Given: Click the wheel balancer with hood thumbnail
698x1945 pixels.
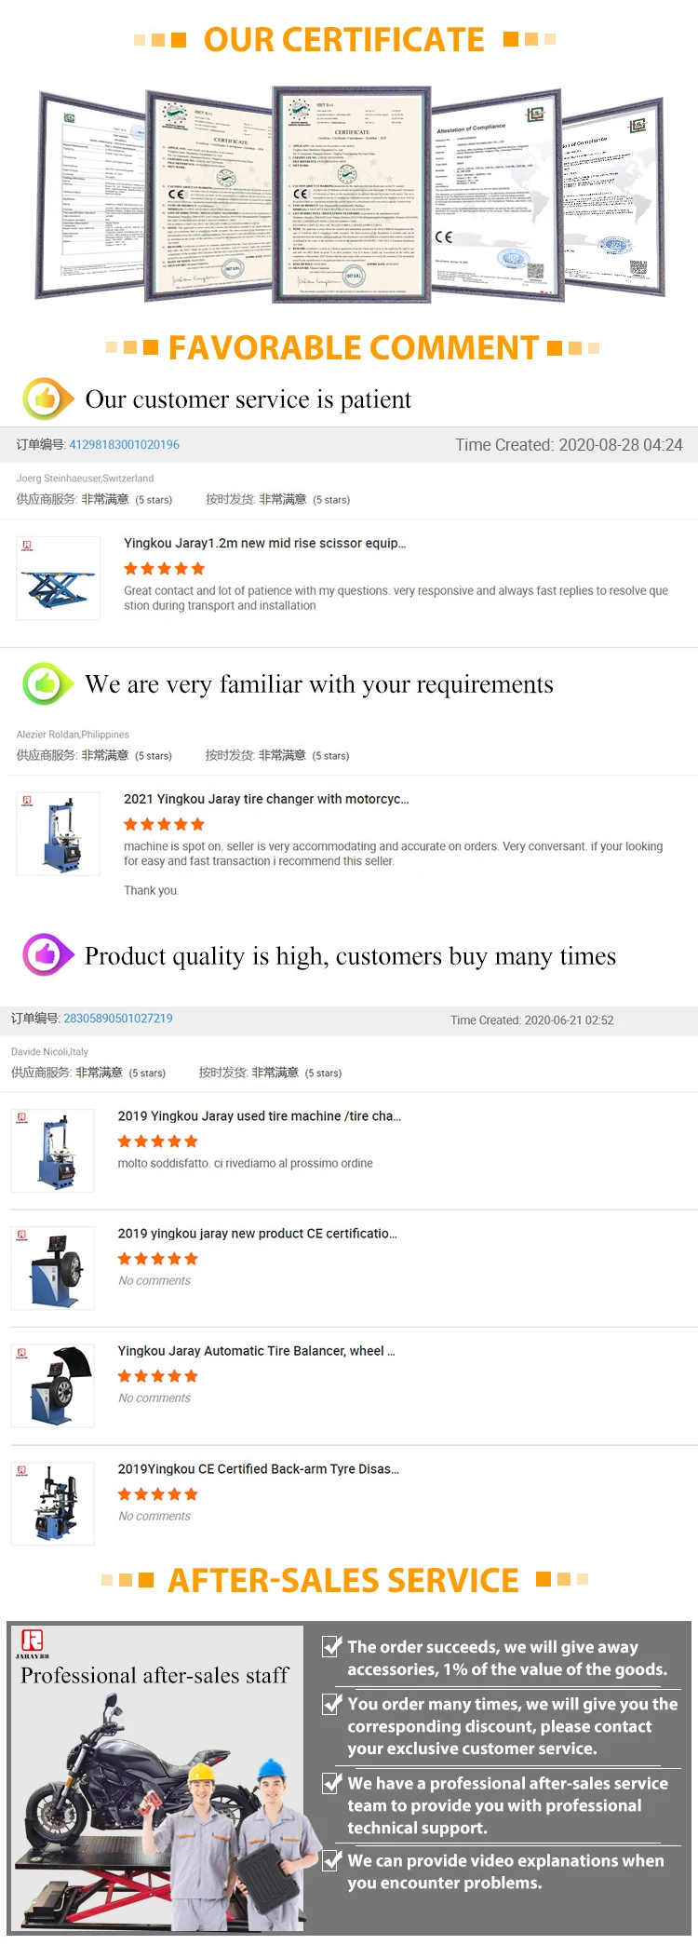Looking at the screenshot, I should [x=53, y=1385].
